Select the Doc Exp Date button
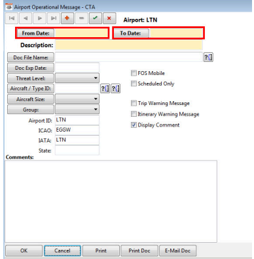 (x=31, y=68)
